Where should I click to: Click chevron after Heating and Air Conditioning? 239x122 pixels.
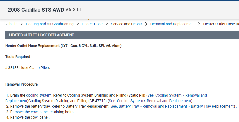(78, 24)
